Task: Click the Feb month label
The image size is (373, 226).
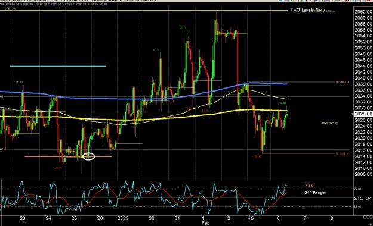Action: click(205, 223)
